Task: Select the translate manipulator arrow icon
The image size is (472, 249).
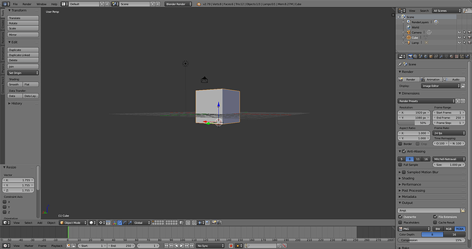Action: [x=120, y=222]
